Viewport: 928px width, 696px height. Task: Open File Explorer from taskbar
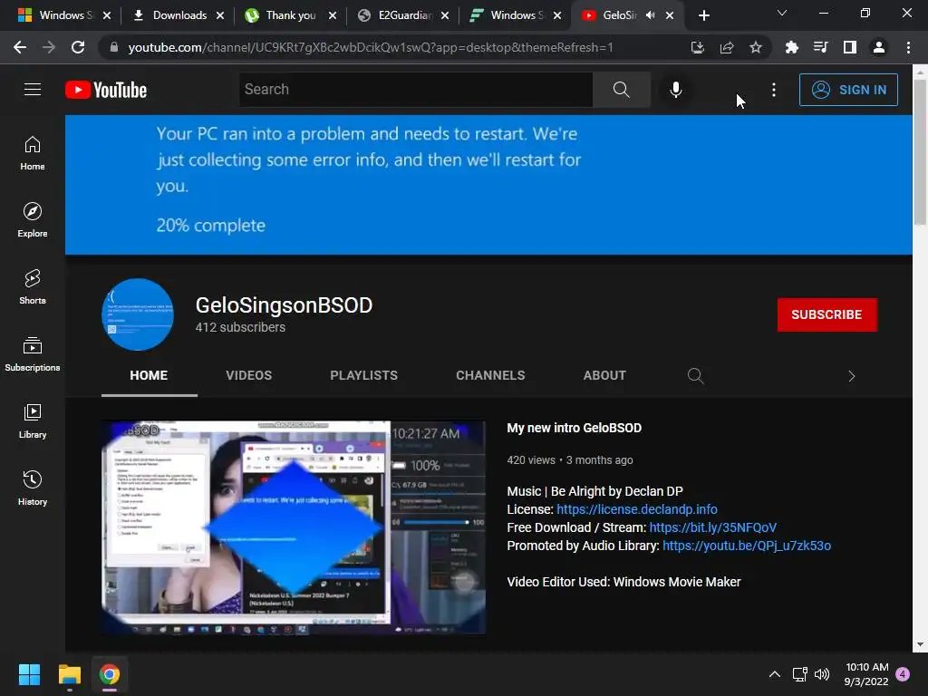point(69,674)
